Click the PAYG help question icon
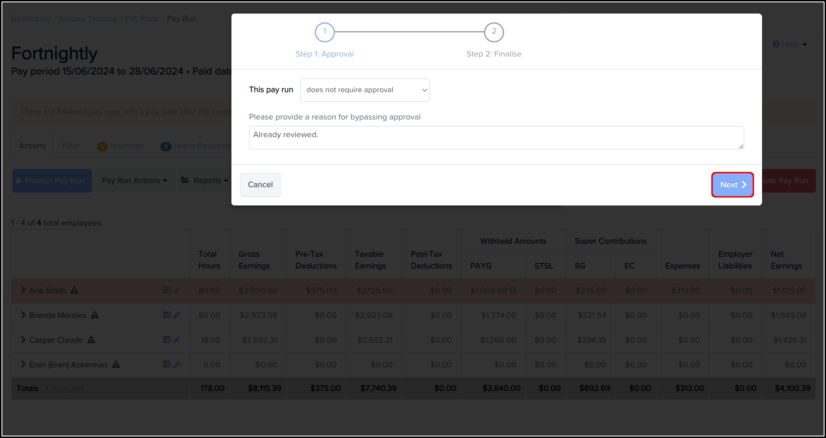 [x=513, y=291]
